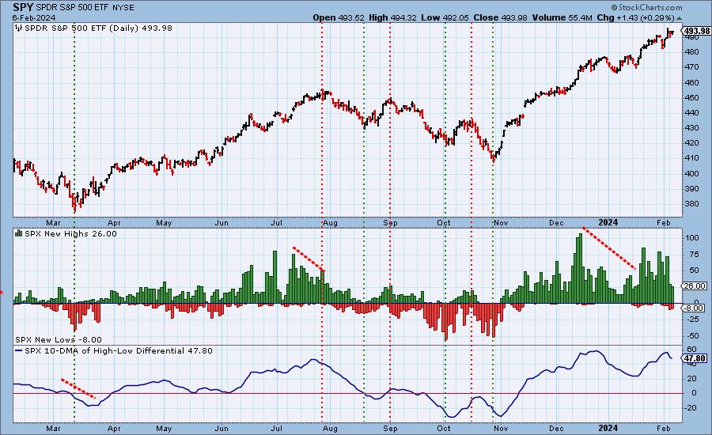Click the blue line icon beside SPX 10-DMA legend

pos(19,350)
